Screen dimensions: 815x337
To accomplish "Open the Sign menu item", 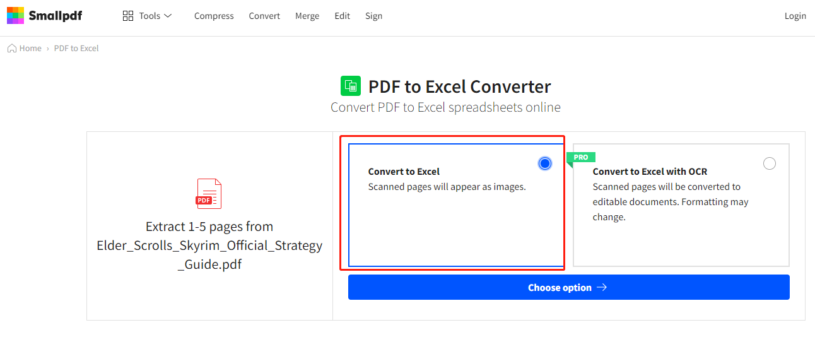I will pos(373,16).
